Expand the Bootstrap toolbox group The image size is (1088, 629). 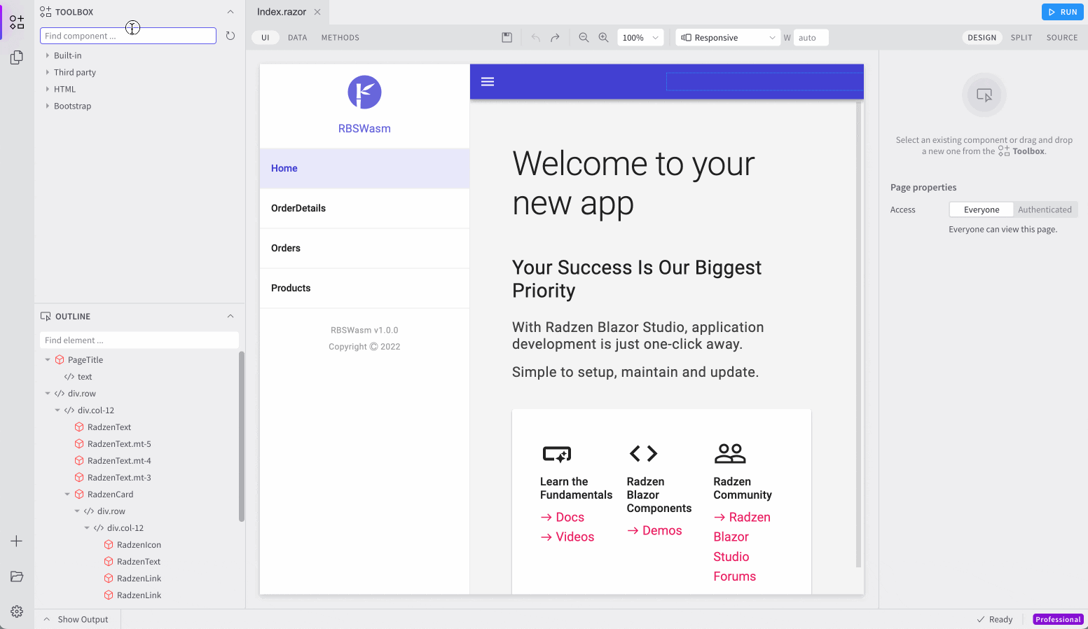(x=48, y=106)
